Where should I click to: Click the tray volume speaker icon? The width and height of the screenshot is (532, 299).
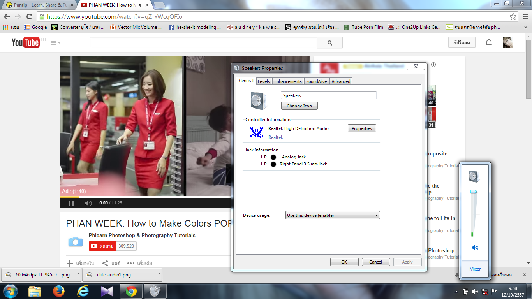475,291
